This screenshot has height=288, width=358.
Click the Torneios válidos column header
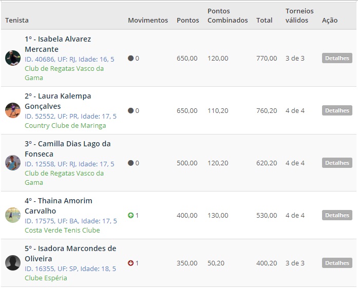point(299,16)
